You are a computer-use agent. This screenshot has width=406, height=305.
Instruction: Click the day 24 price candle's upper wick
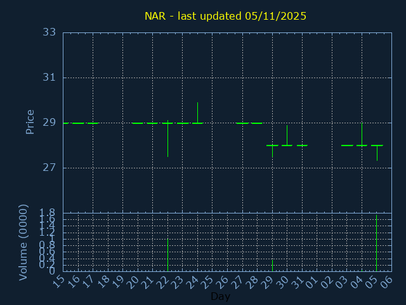[197, 111]
